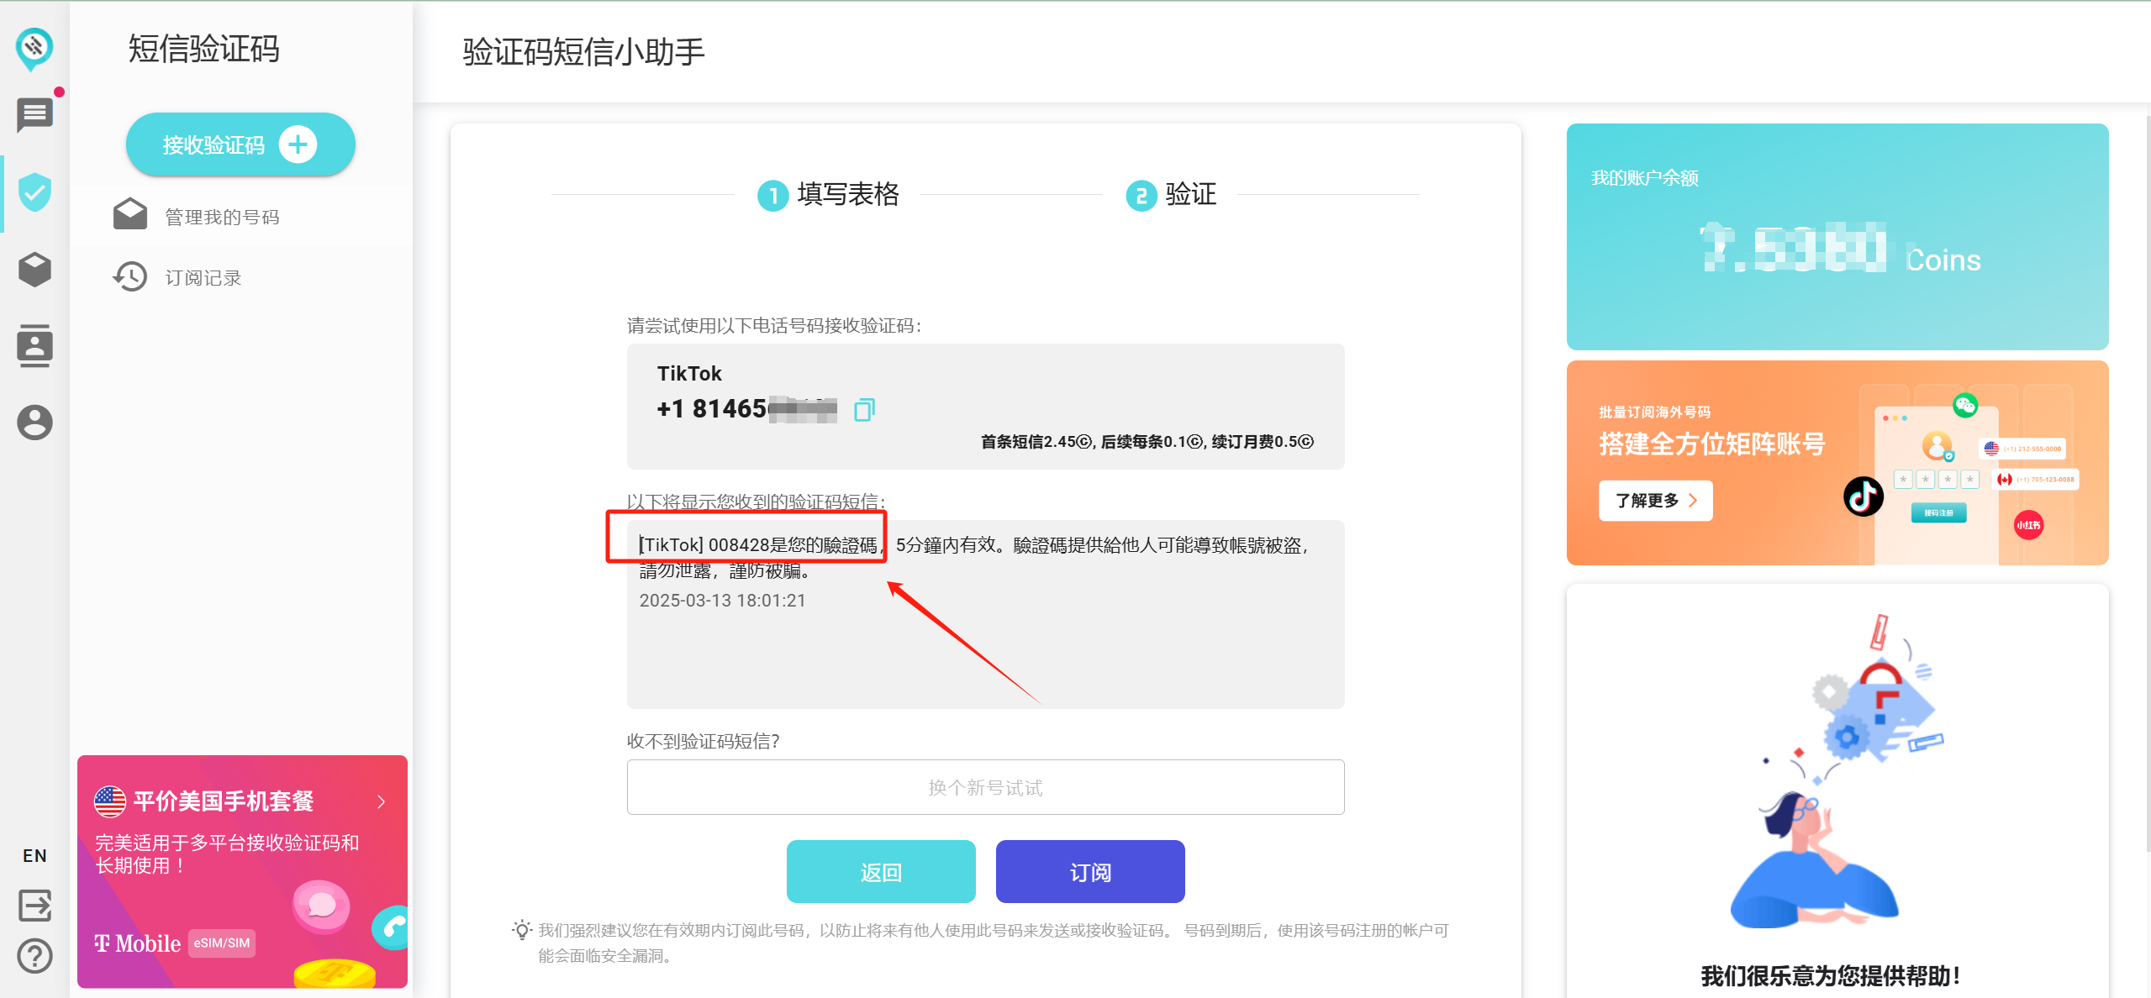This screenshot has width=2151, height=998.
Task: Open the user account profile icon
Action: 34,422
